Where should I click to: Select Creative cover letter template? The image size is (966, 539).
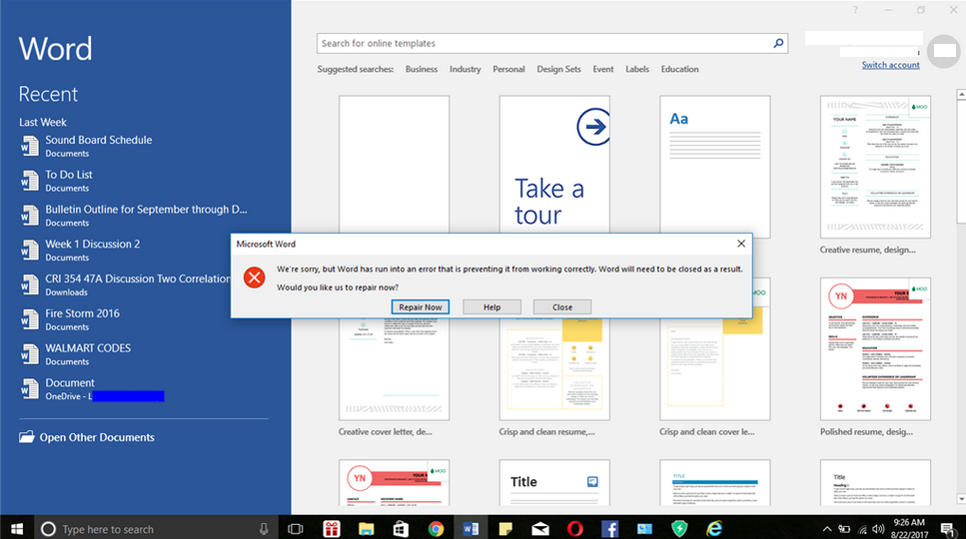coord(394,369)
